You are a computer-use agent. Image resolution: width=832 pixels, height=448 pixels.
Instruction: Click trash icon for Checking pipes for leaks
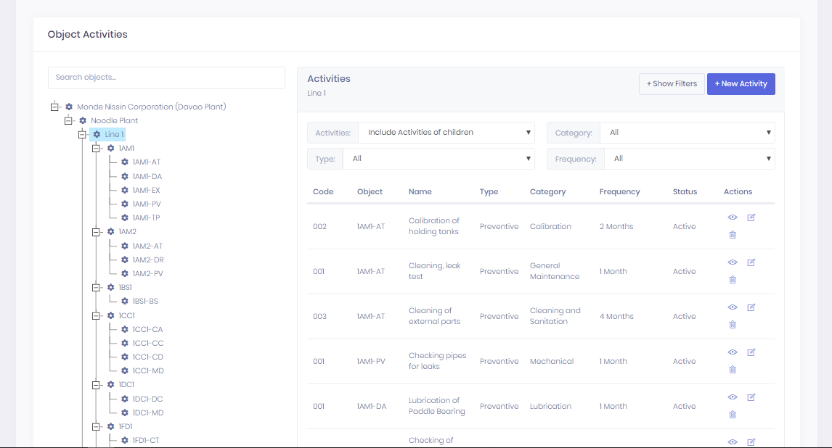(x=733, y=370)
